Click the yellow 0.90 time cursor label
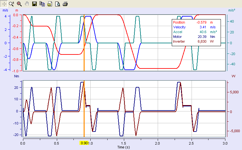This screenshot has width=242, height=150. click(84, 143)
